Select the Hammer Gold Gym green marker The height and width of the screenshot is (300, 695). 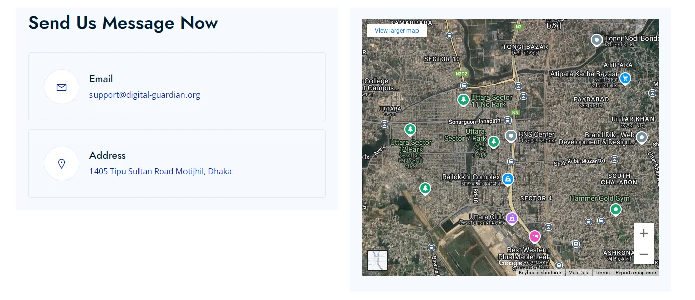[615, 209]
